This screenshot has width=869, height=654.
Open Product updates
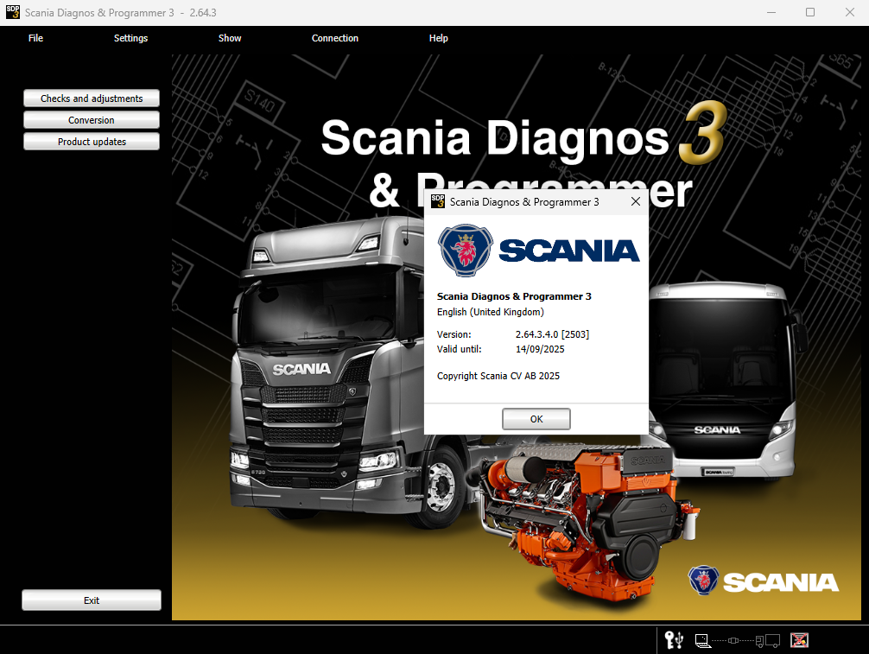(92, 142)
